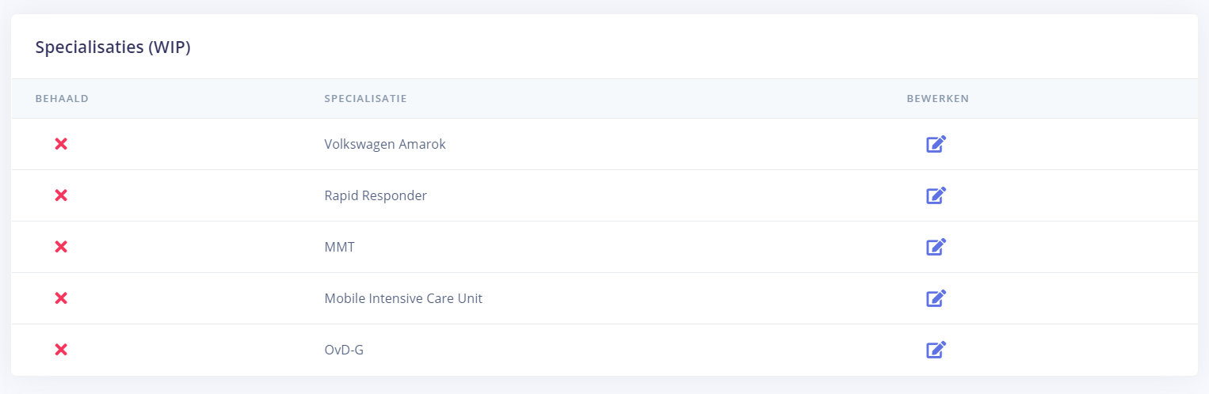
Task: Click the Mobile Intensive Care Unit label
Action: pyautogui.click(x=403, y=298)
